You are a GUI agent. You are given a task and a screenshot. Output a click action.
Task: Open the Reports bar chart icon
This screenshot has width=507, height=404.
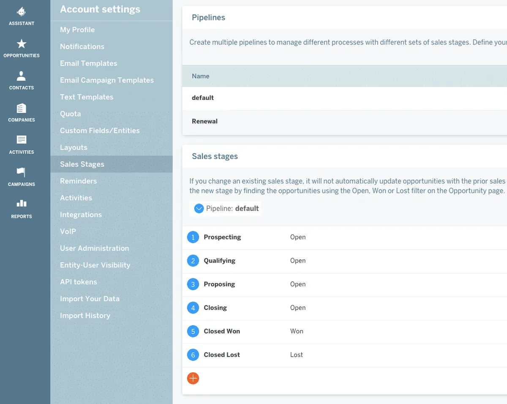click(22, 204)
